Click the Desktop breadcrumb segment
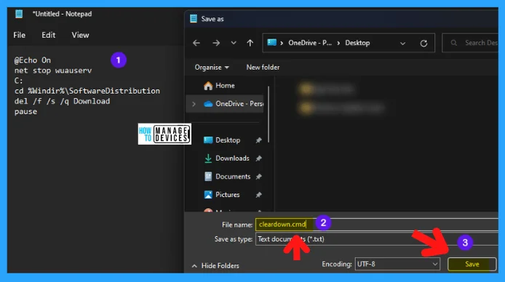The image size is (505, 282). (357, 43)
